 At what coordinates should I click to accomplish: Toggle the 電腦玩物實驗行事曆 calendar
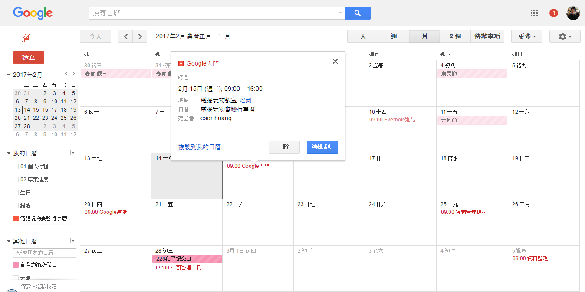(x=16, y=219)
